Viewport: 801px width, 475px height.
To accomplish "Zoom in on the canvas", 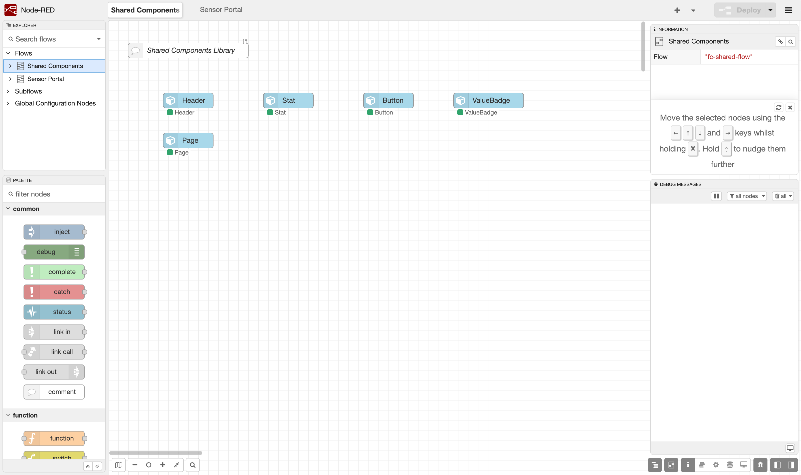I will point(163,465).
